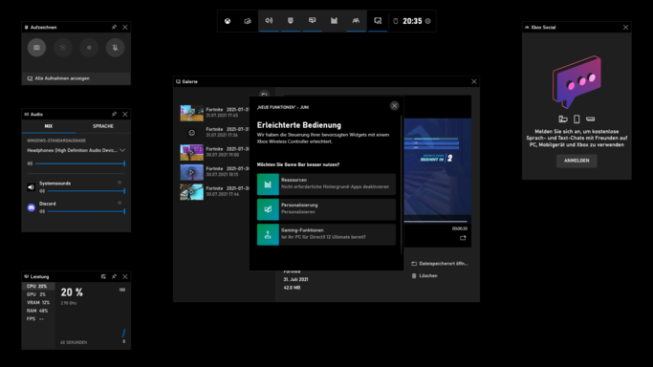The height and width of the screenshot is (367, 653).
Task: Favorite Systemsounds with its star icon
Action: [x=120, y=183]
